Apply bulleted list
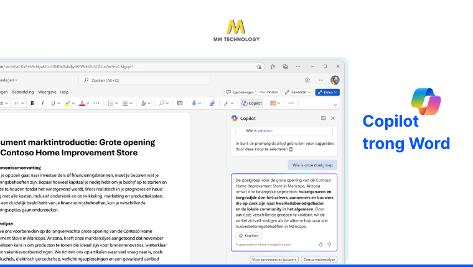Viewport: 473px width, 267px height. coord(111,103)
